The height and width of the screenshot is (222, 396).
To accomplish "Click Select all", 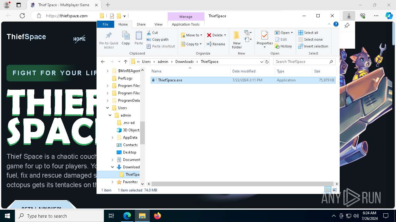I will [308, 33].
